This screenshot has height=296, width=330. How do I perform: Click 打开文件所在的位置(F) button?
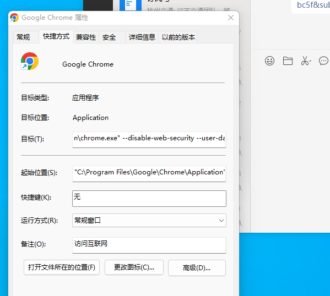tap(62, 267)
